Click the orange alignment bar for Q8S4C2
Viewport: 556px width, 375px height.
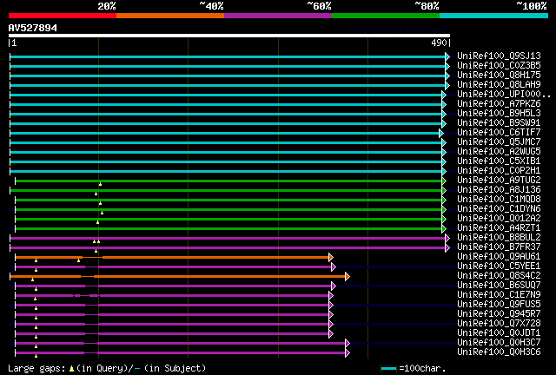tap(180, 276)
